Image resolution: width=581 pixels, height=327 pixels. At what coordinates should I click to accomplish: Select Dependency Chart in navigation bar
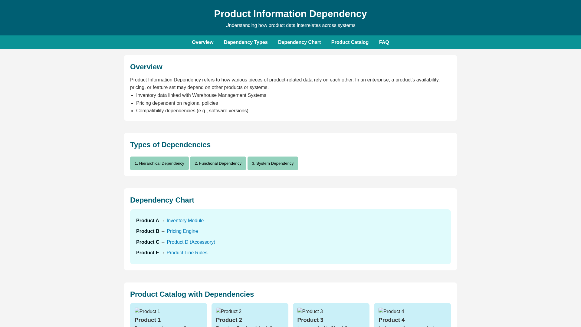click(299, 42)
